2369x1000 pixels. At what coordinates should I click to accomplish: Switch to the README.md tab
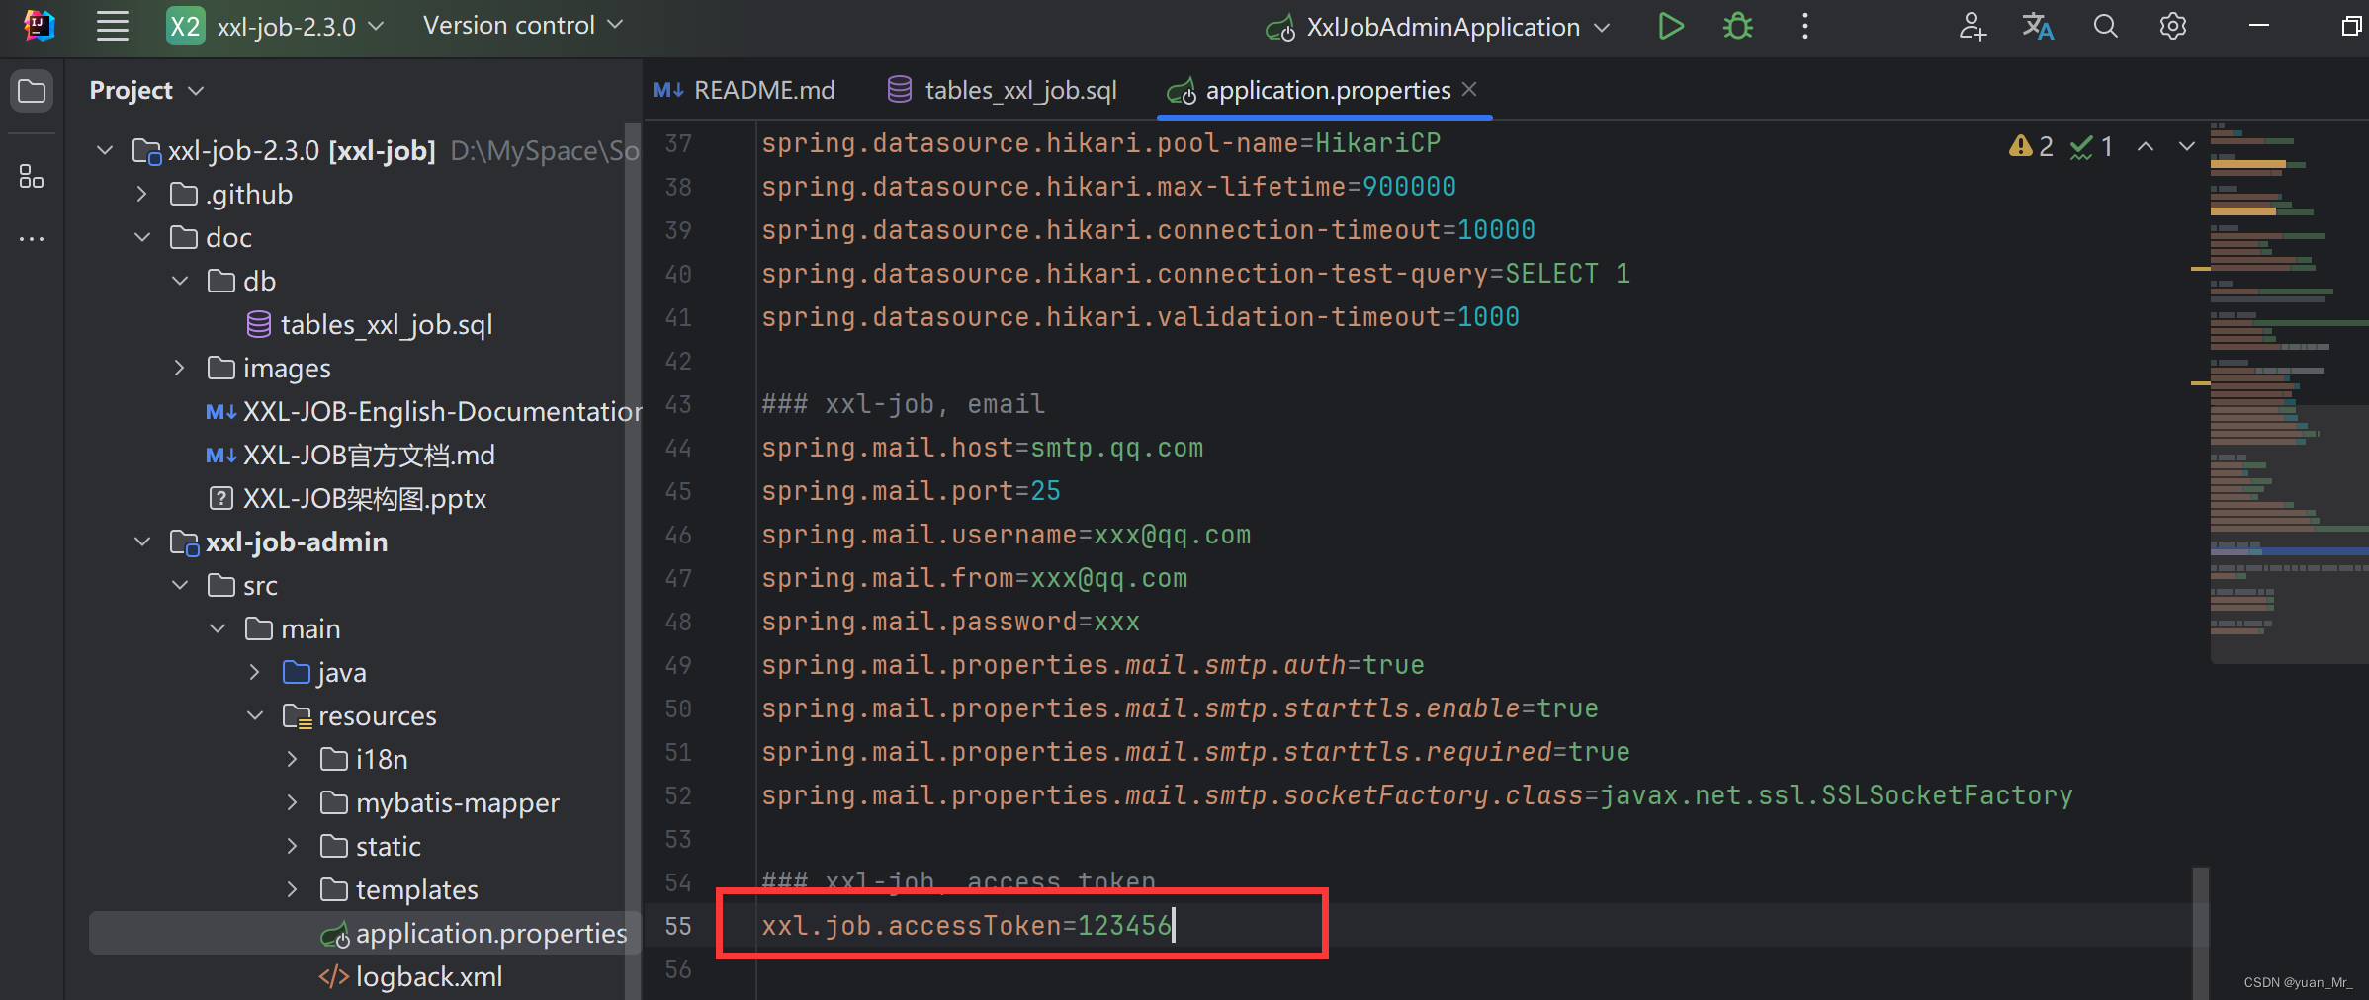744,90
